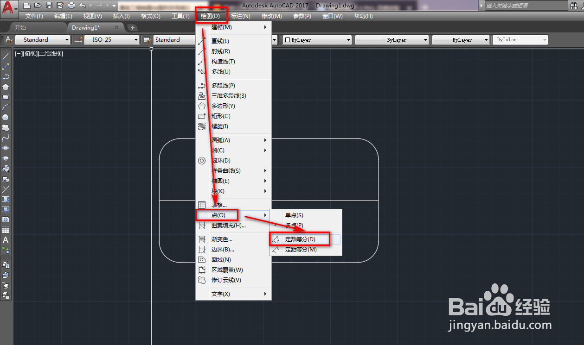Select the Table tool in the left toolbar
The height and width of the screenshot is (345, 584).
pos(6,230)
